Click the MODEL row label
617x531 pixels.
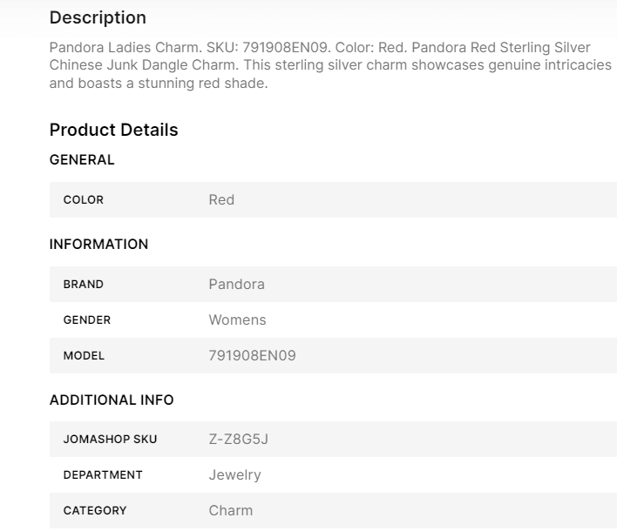[84, 356]
